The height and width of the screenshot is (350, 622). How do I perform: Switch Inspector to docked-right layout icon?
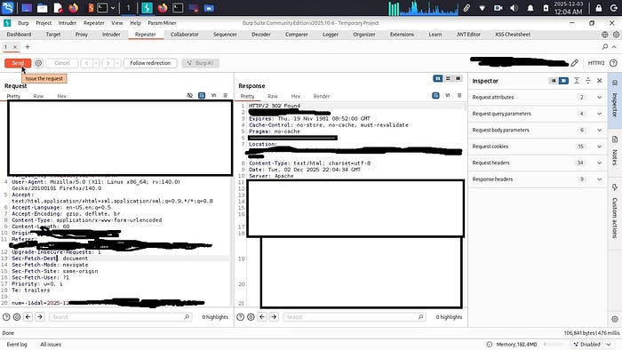(563, 81)
